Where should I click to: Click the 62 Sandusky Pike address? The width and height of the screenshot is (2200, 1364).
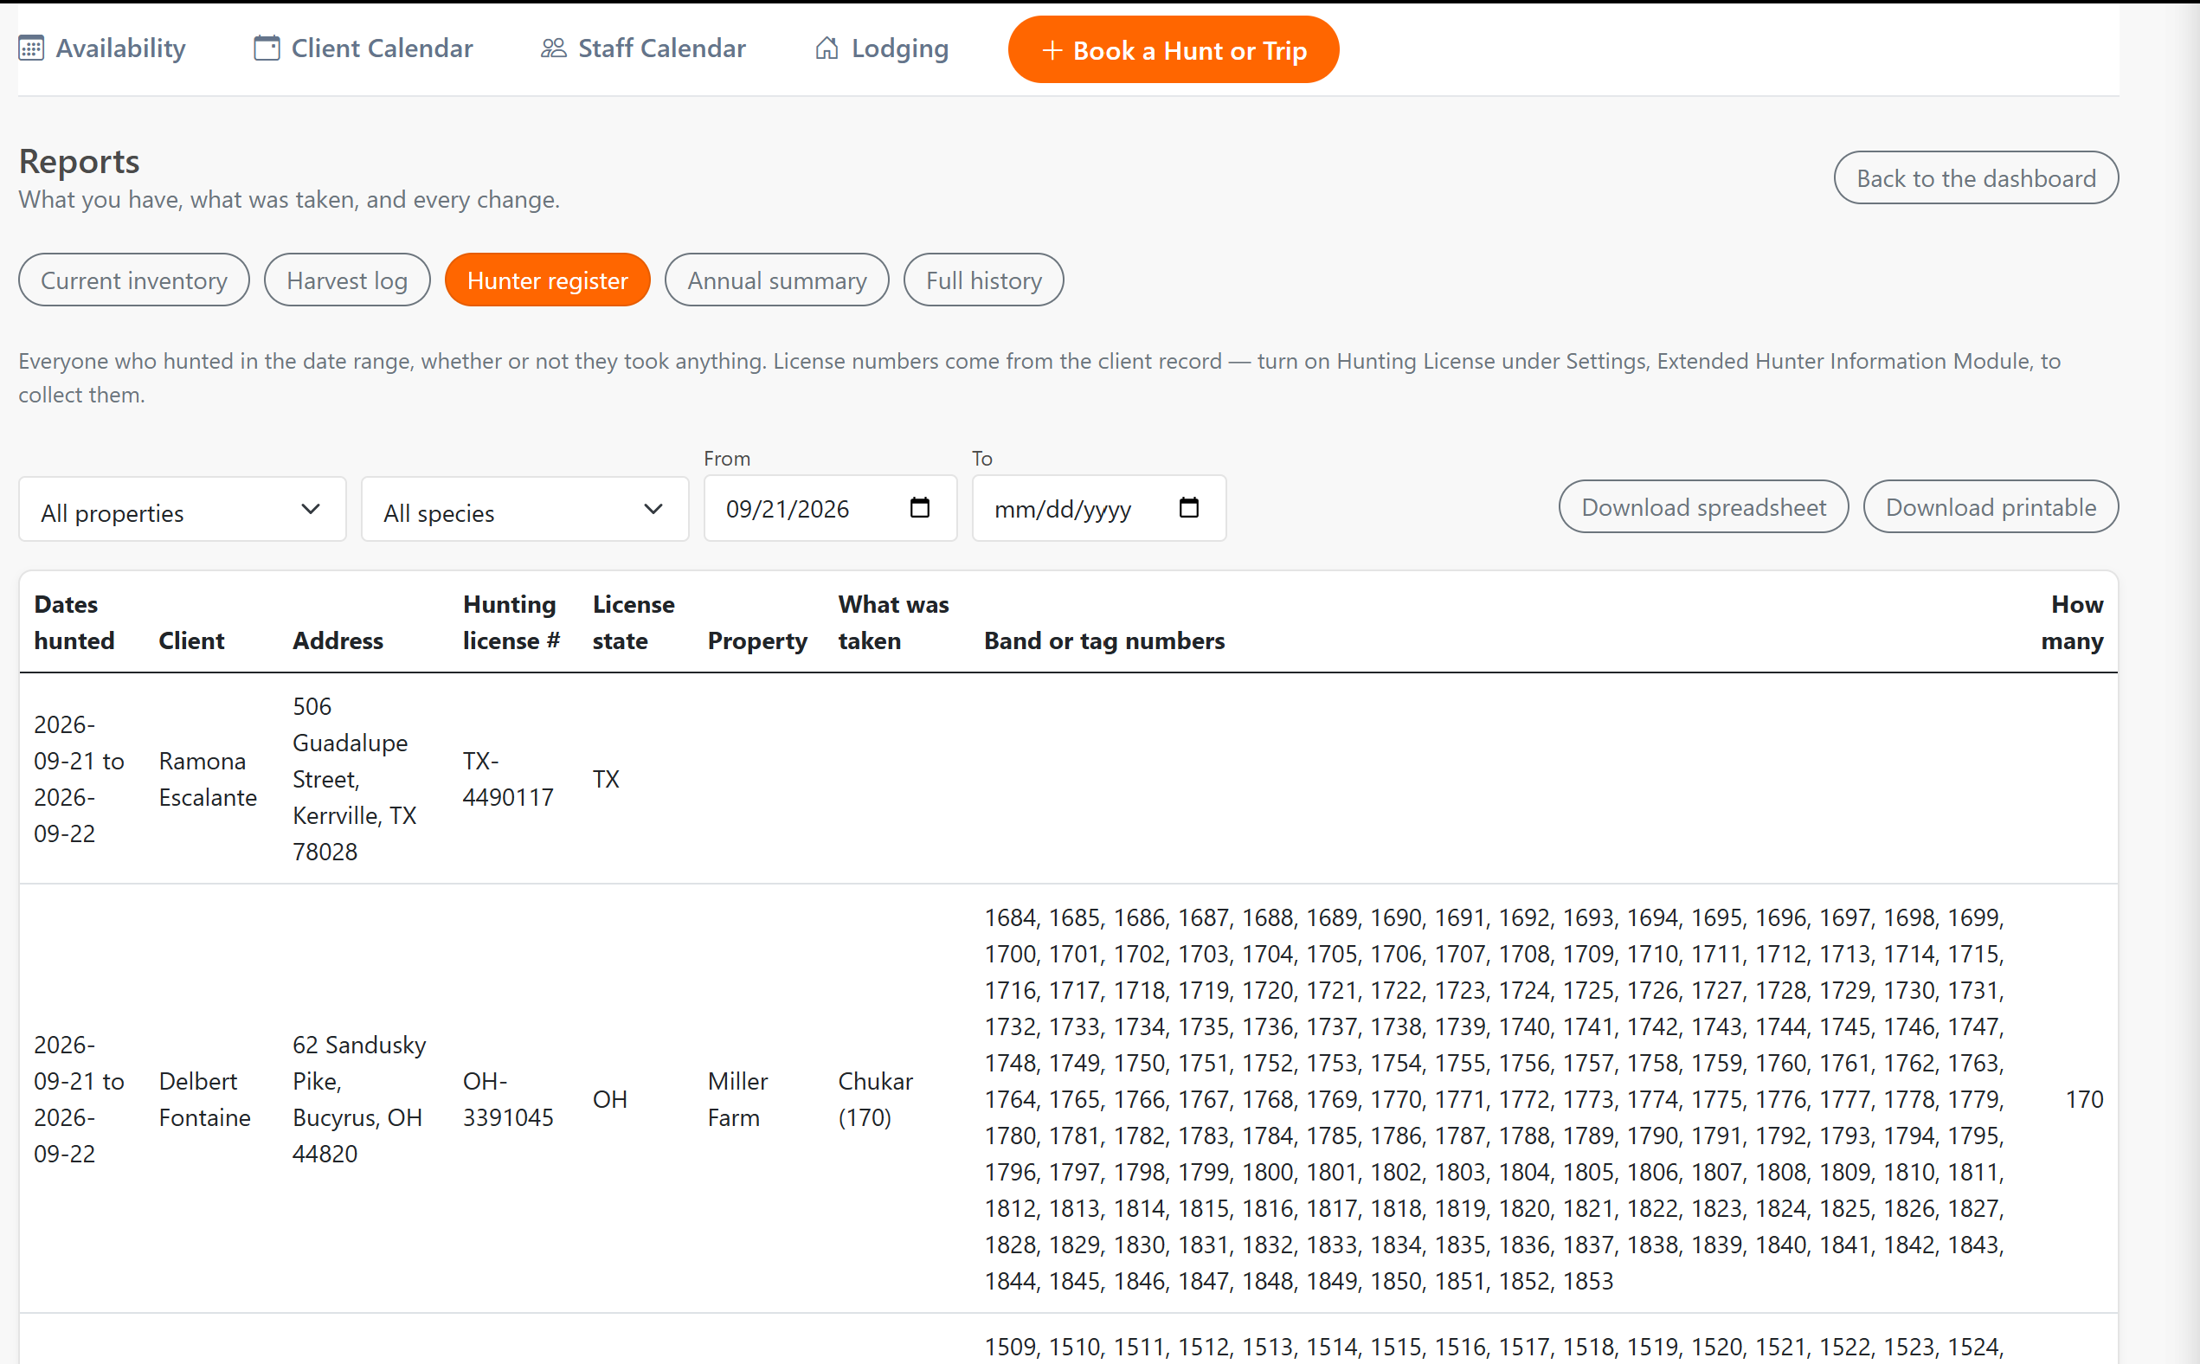point(359,1100)
